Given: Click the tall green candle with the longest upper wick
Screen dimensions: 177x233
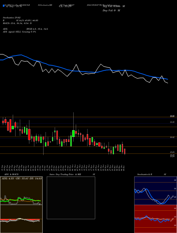Looking at the screenshot, I should pyautogui.click(x=73, y=133).
